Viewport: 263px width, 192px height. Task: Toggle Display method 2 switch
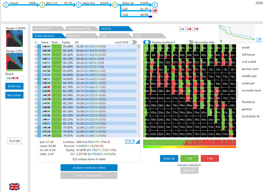click(147, 43)
